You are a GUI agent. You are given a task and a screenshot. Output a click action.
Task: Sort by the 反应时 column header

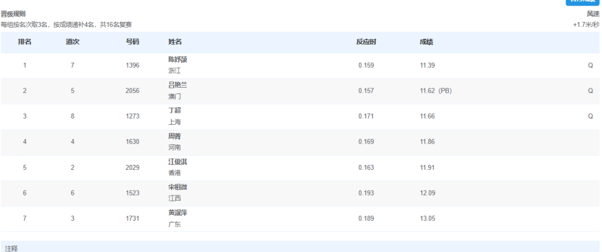tap(366, 42)
